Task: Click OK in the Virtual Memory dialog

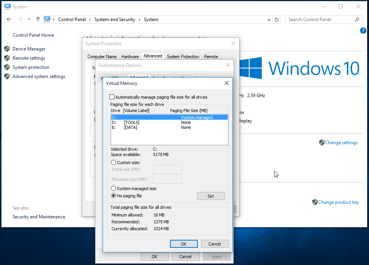Action: pyautogui.click(x=184, y=244)
